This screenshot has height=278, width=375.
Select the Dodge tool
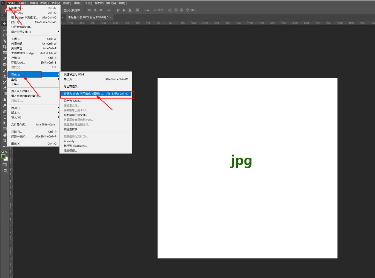tap(4, 105)
